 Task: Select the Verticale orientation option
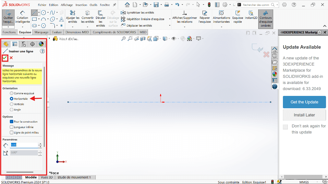[x=12, y=104]
